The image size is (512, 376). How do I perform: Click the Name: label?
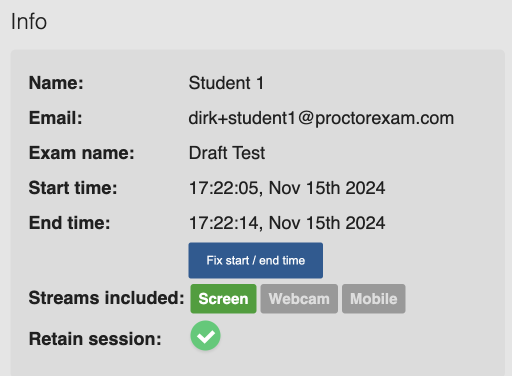(56, 83)
